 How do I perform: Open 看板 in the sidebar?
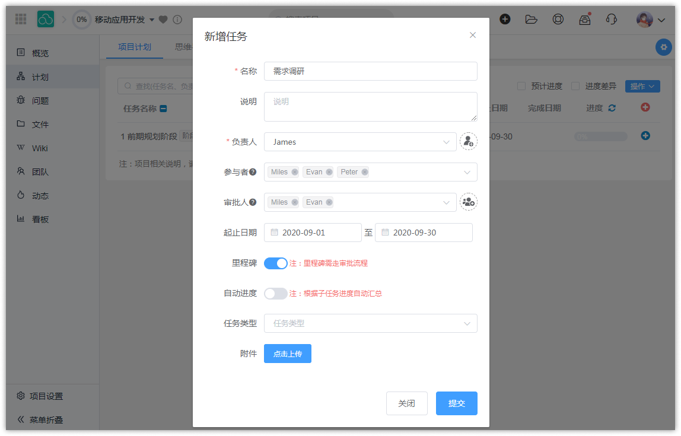53,219
